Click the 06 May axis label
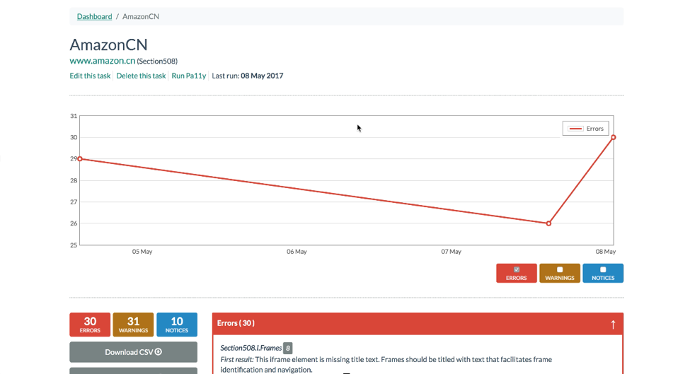 point(297,252)
